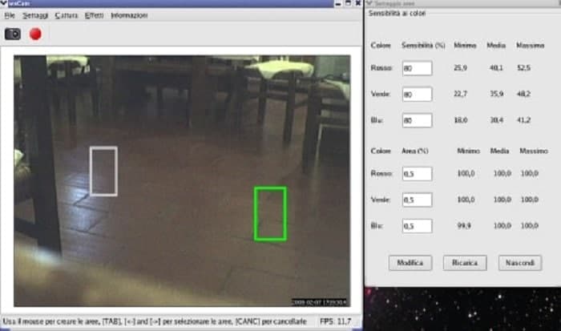Click the Rosso sensitivity input field
Image resolution: width=561 pixels, height=331 pixels.
[417, 68]
